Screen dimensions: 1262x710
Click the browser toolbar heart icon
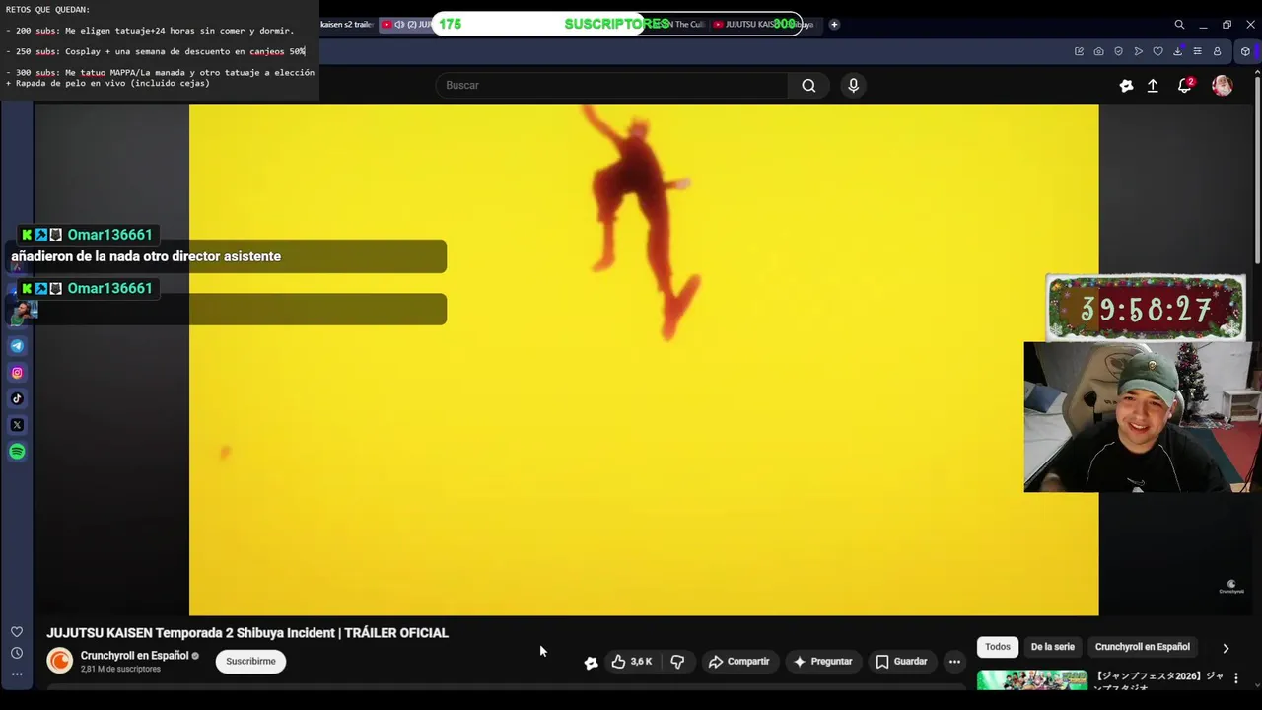click(1157, 51)
